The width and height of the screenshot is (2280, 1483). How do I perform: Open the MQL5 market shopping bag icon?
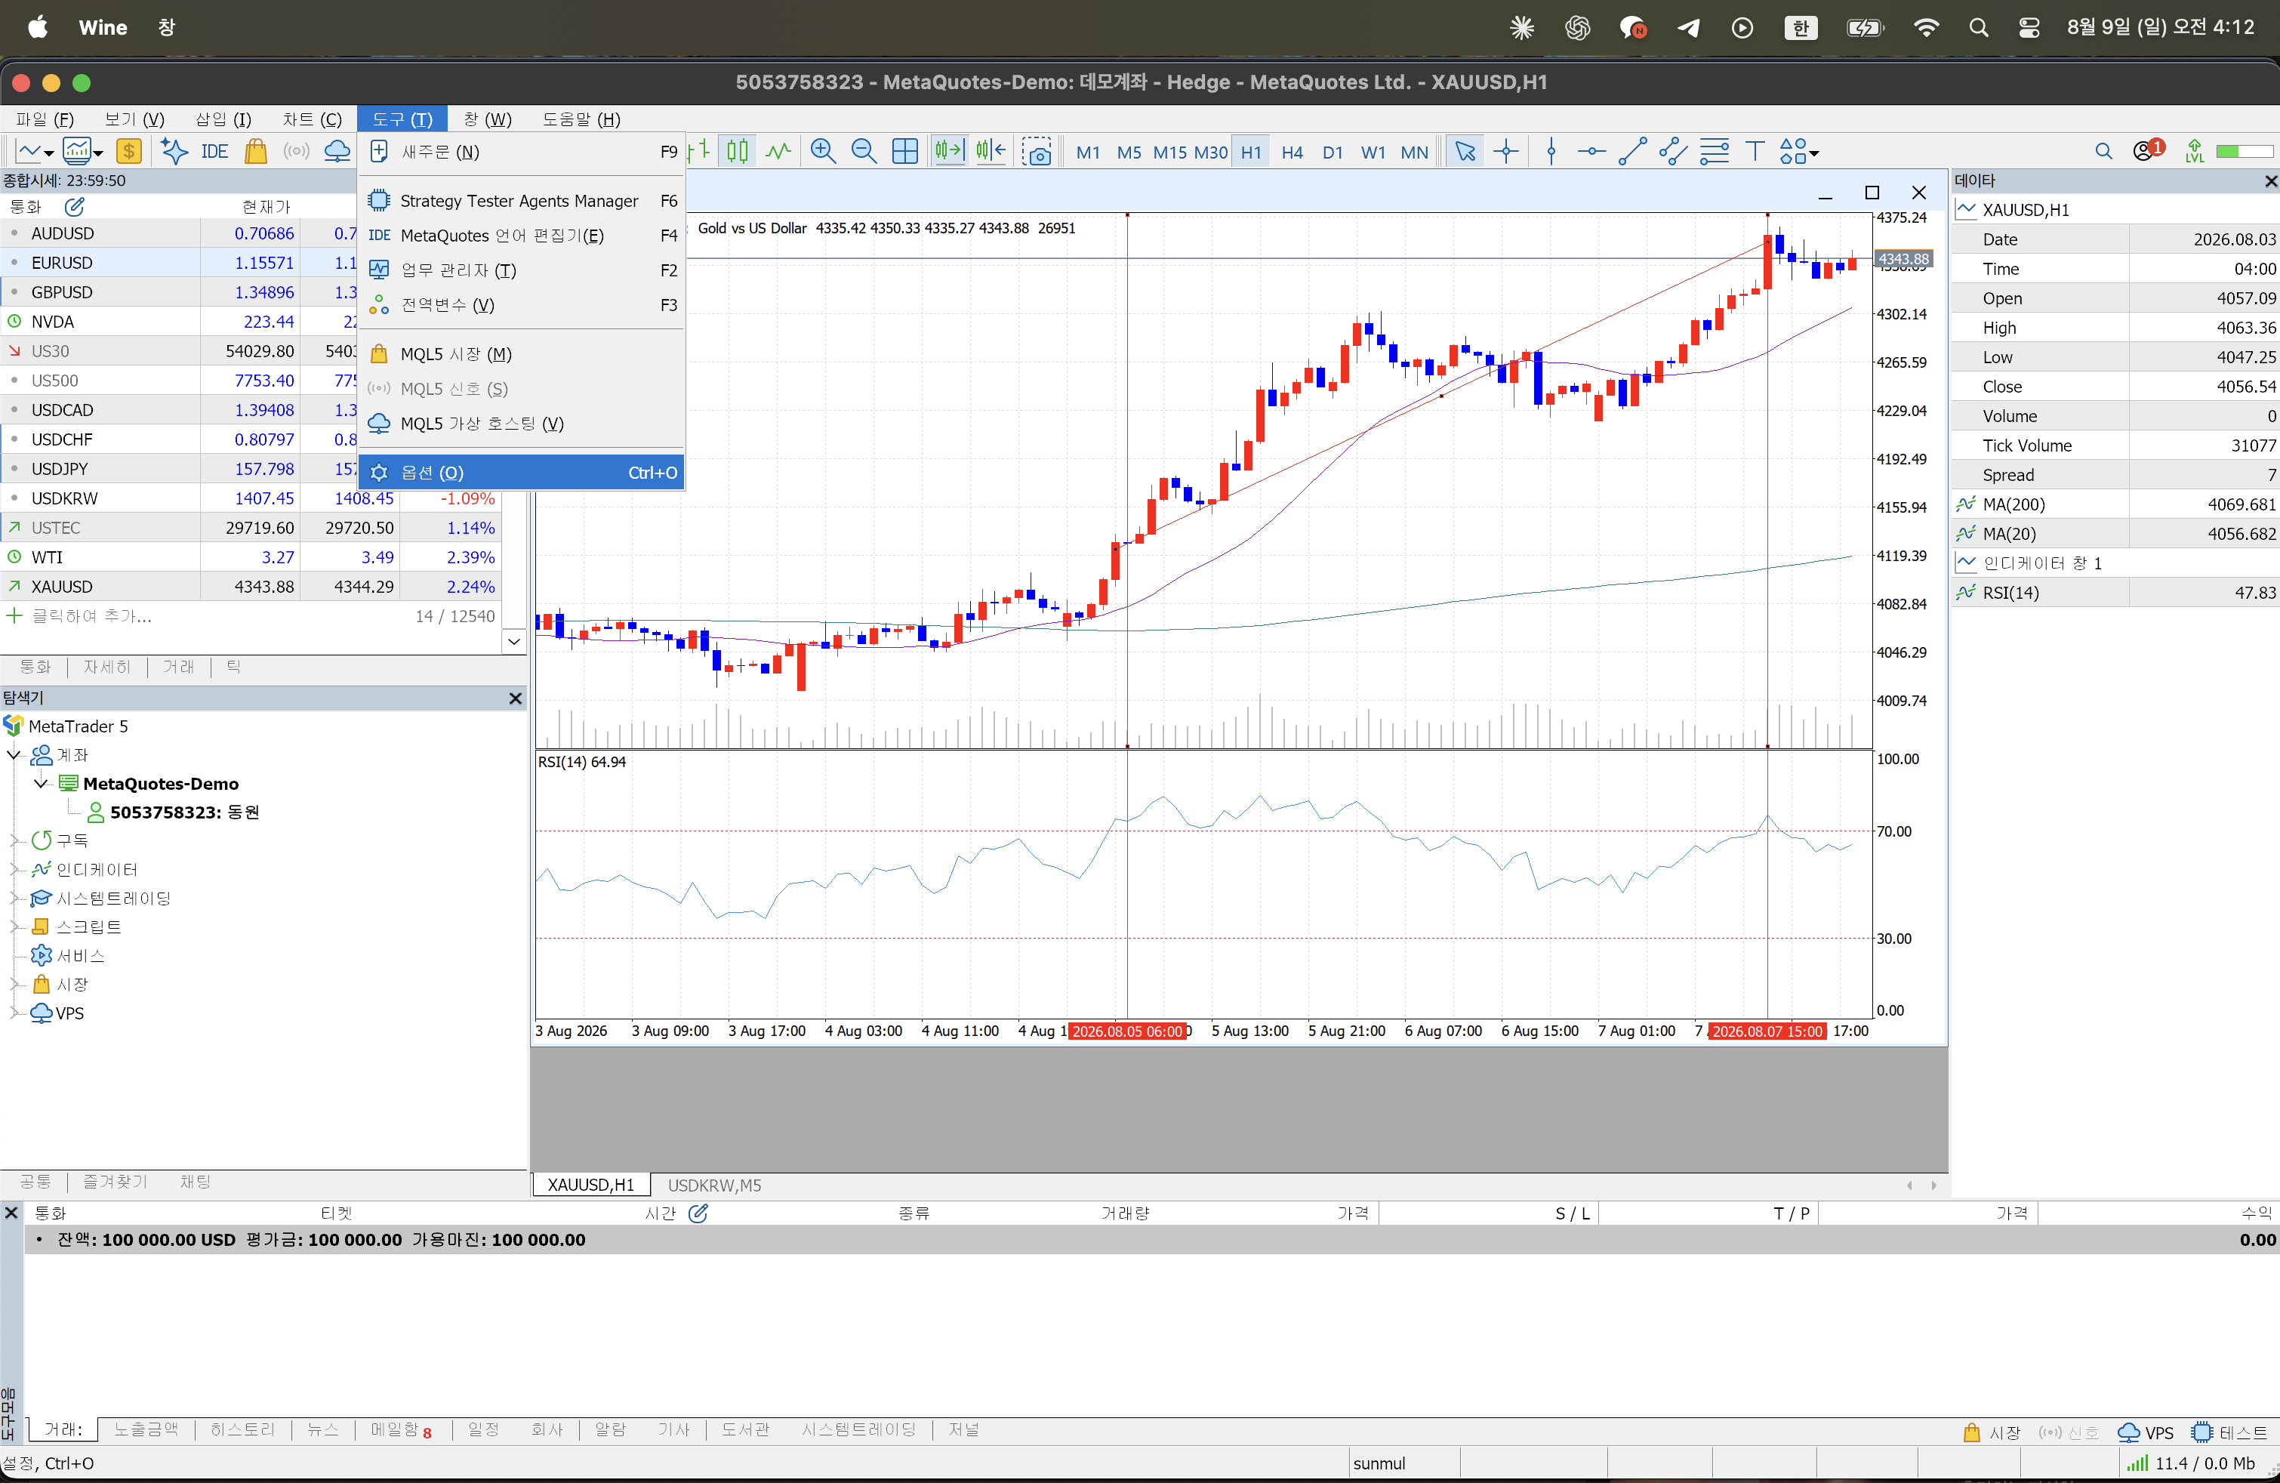coord(256,151)
